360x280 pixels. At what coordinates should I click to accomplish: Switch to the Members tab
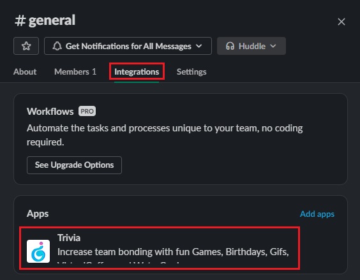click(x=75, y=72)
